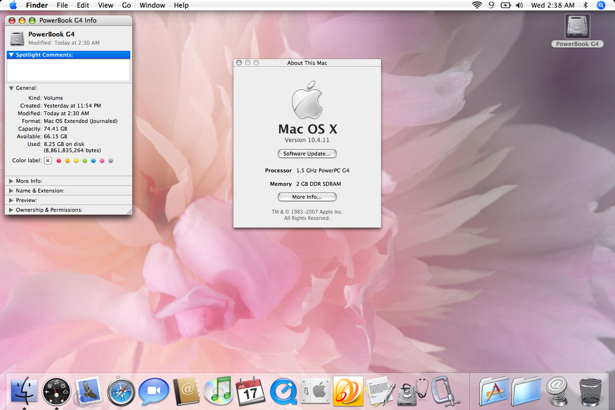Remove color label with the X box
The width and height of the screenshot is (615, 410).
[48, 161]
